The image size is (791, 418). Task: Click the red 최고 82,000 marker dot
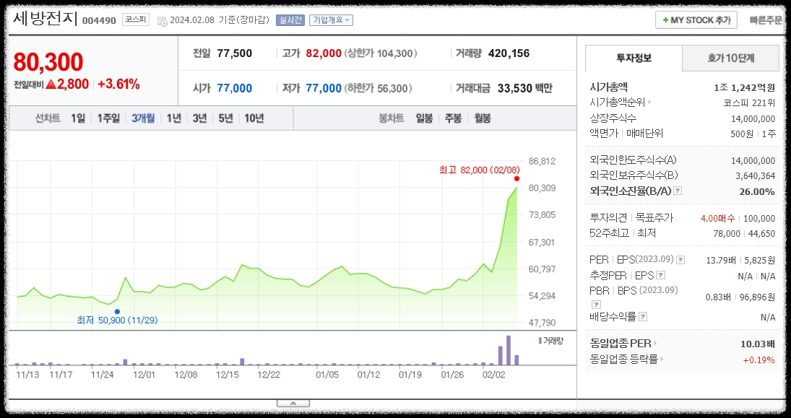[x=516, y=178]
